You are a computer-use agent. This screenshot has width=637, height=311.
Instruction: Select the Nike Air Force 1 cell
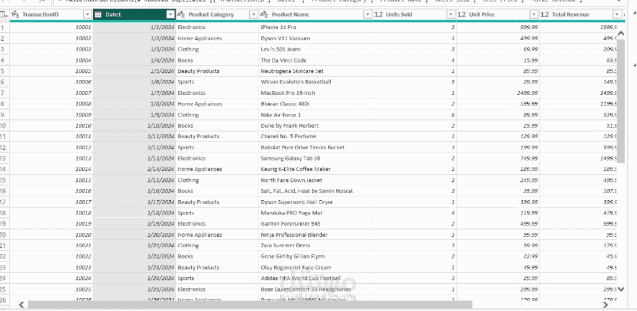(316, 115)
